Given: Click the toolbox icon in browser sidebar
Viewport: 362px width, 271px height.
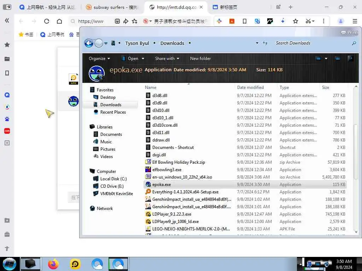Looking at the screenshot, I should coord(7,234).
